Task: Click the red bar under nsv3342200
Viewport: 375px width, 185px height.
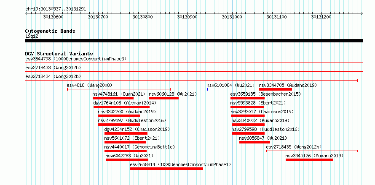Action: (119, 116)
